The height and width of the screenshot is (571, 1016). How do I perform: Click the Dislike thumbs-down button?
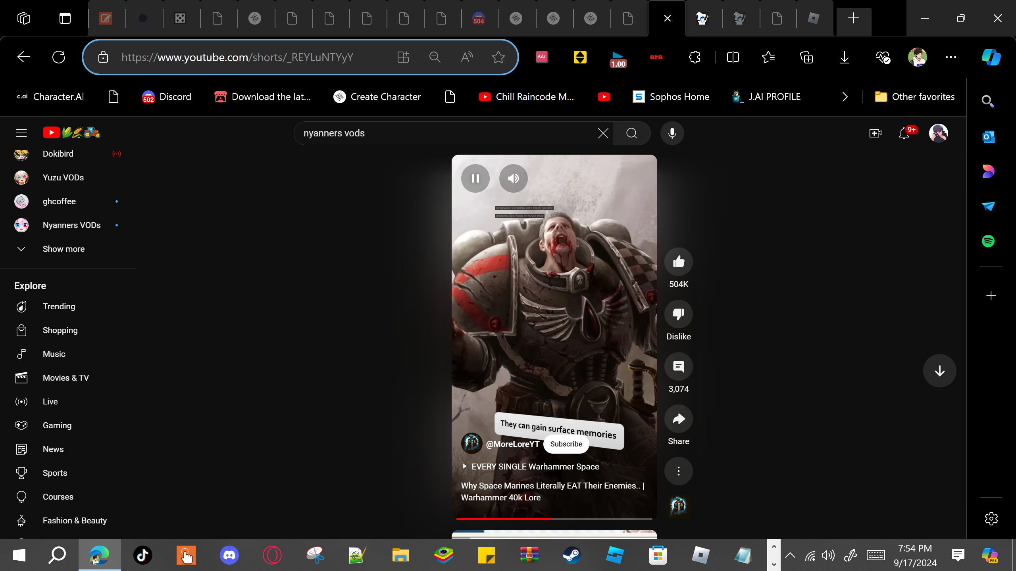[x=679, y=314]
